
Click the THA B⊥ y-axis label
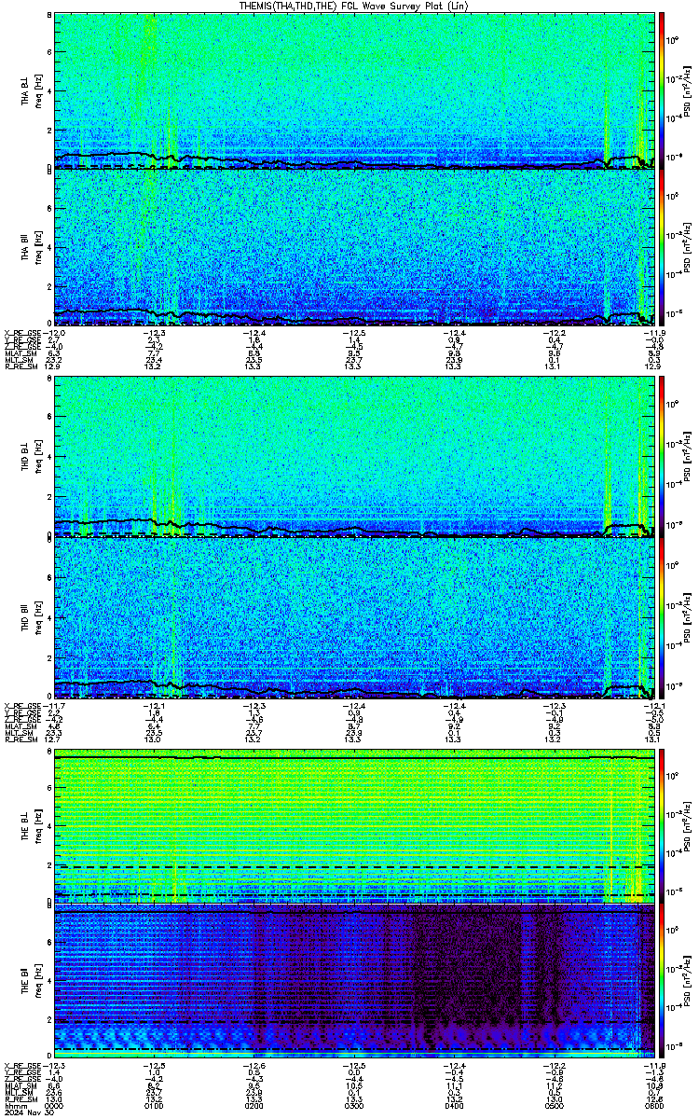[x=25, y=91]
